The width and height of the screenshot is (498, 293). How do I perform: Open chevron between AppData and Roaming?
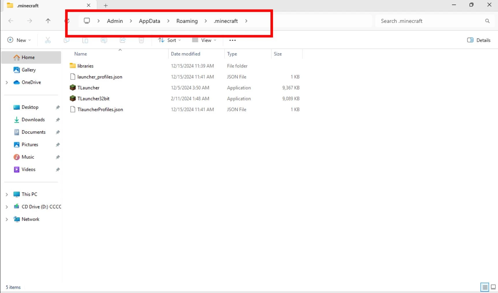point(168,21)
